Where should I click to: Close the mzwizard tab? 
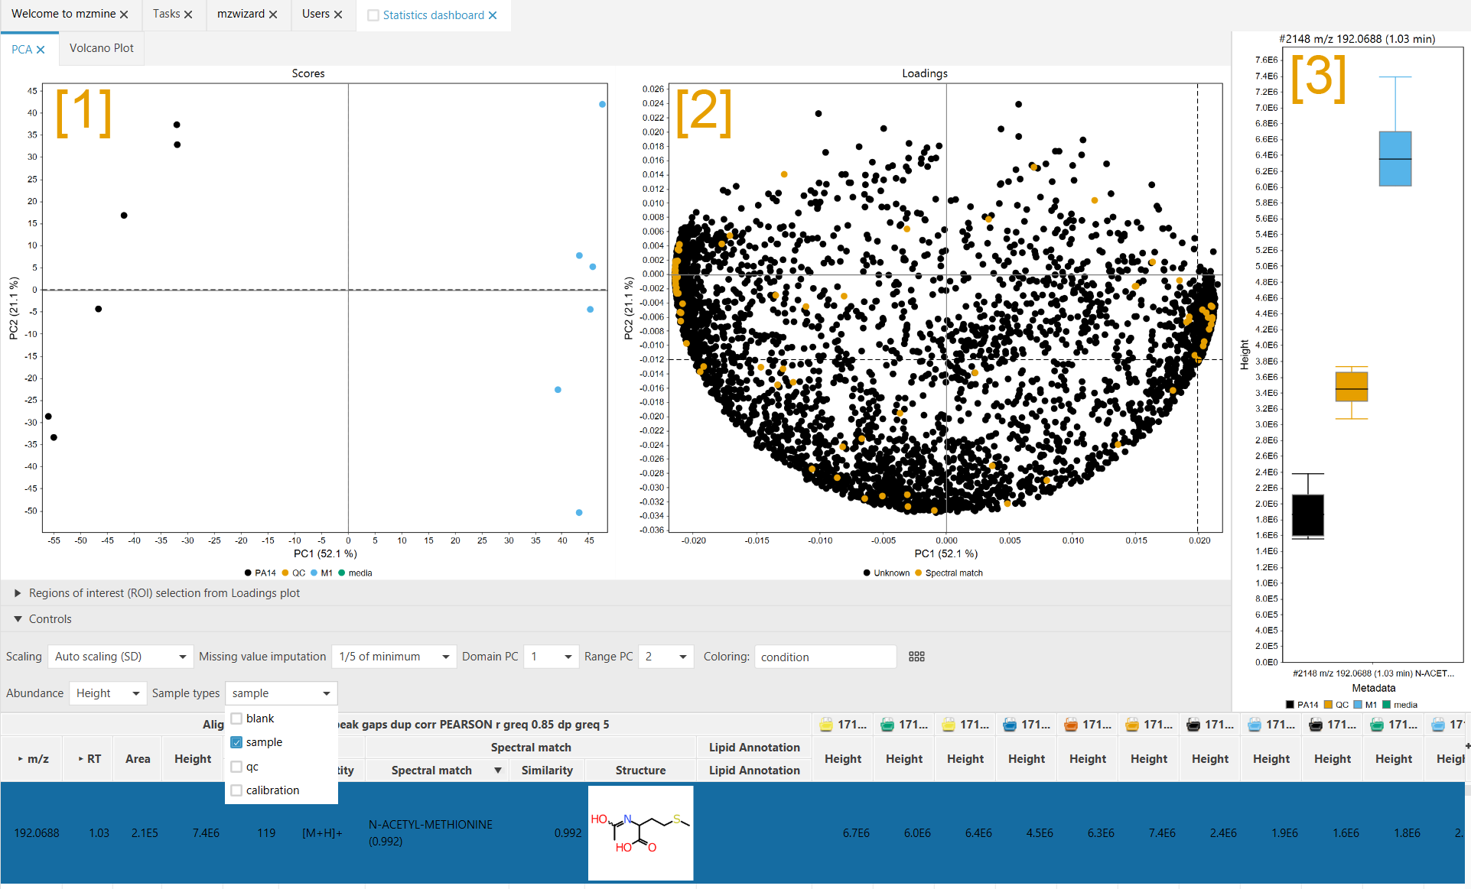273,15
